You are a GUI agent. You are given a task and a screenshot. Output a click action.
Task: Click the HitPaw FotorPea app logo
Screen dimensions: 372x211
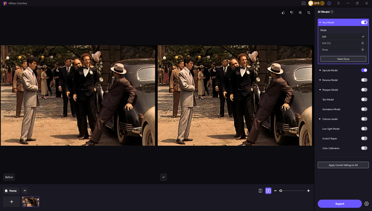[x=5, y=3]
